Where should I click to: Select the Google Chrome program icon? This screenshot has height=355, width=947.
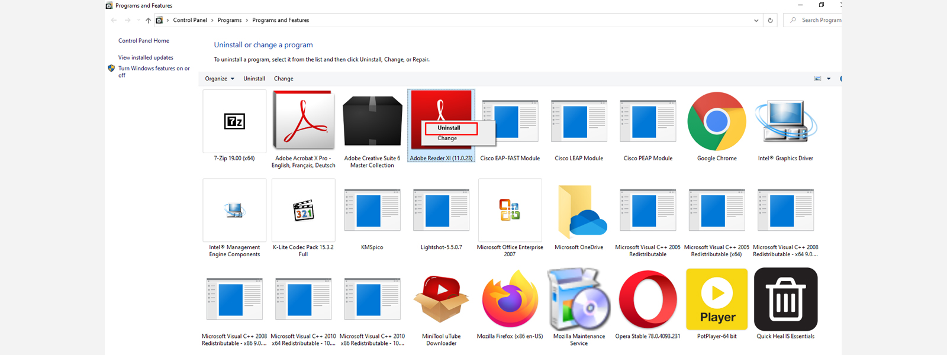pyautogui.click(x=717, y=121)
